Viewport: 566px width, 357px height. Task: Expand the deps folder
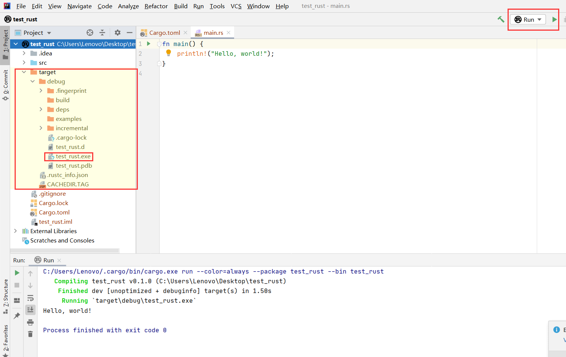tap(41, 109)
